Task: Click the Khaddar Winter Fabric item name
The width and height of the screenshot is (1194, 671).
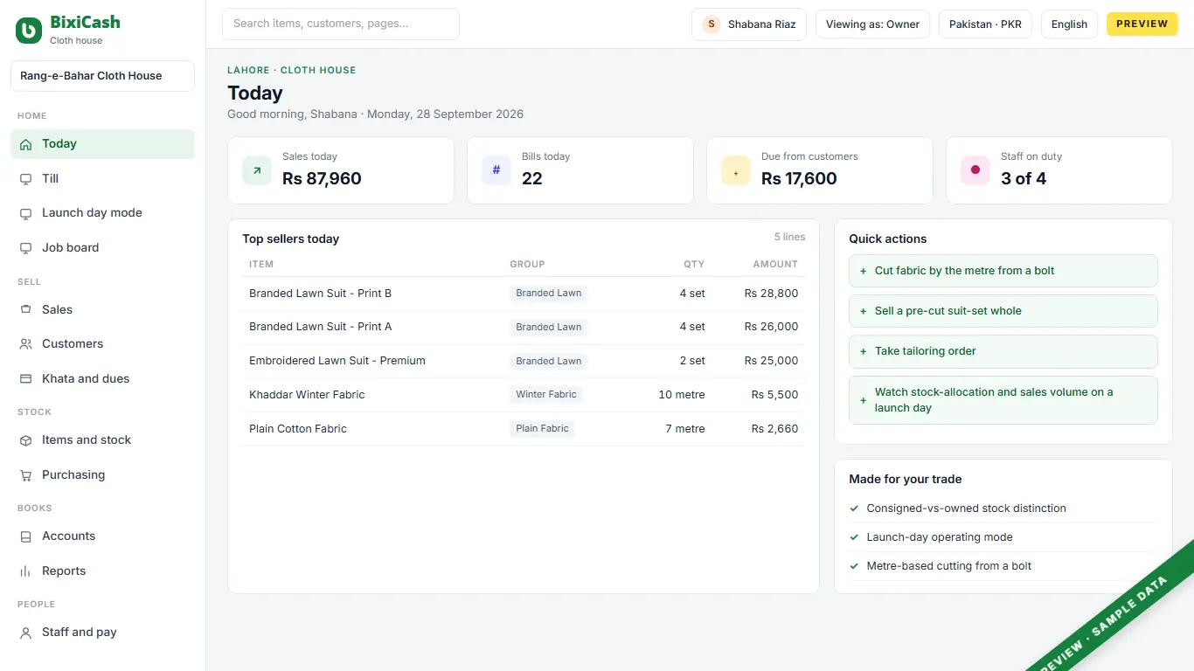Action: pyautogui.click(x=307, y=395)
